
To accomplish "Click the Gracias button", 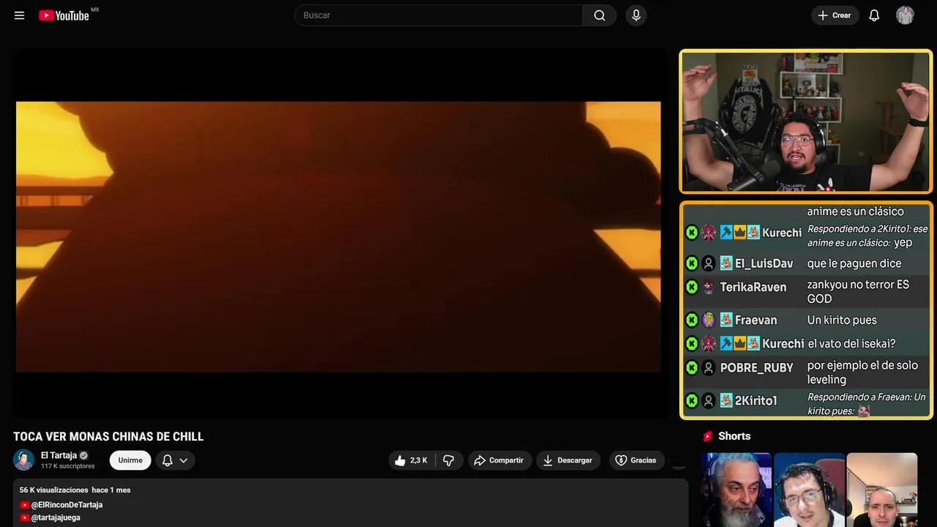I will [x=636, y=460].
